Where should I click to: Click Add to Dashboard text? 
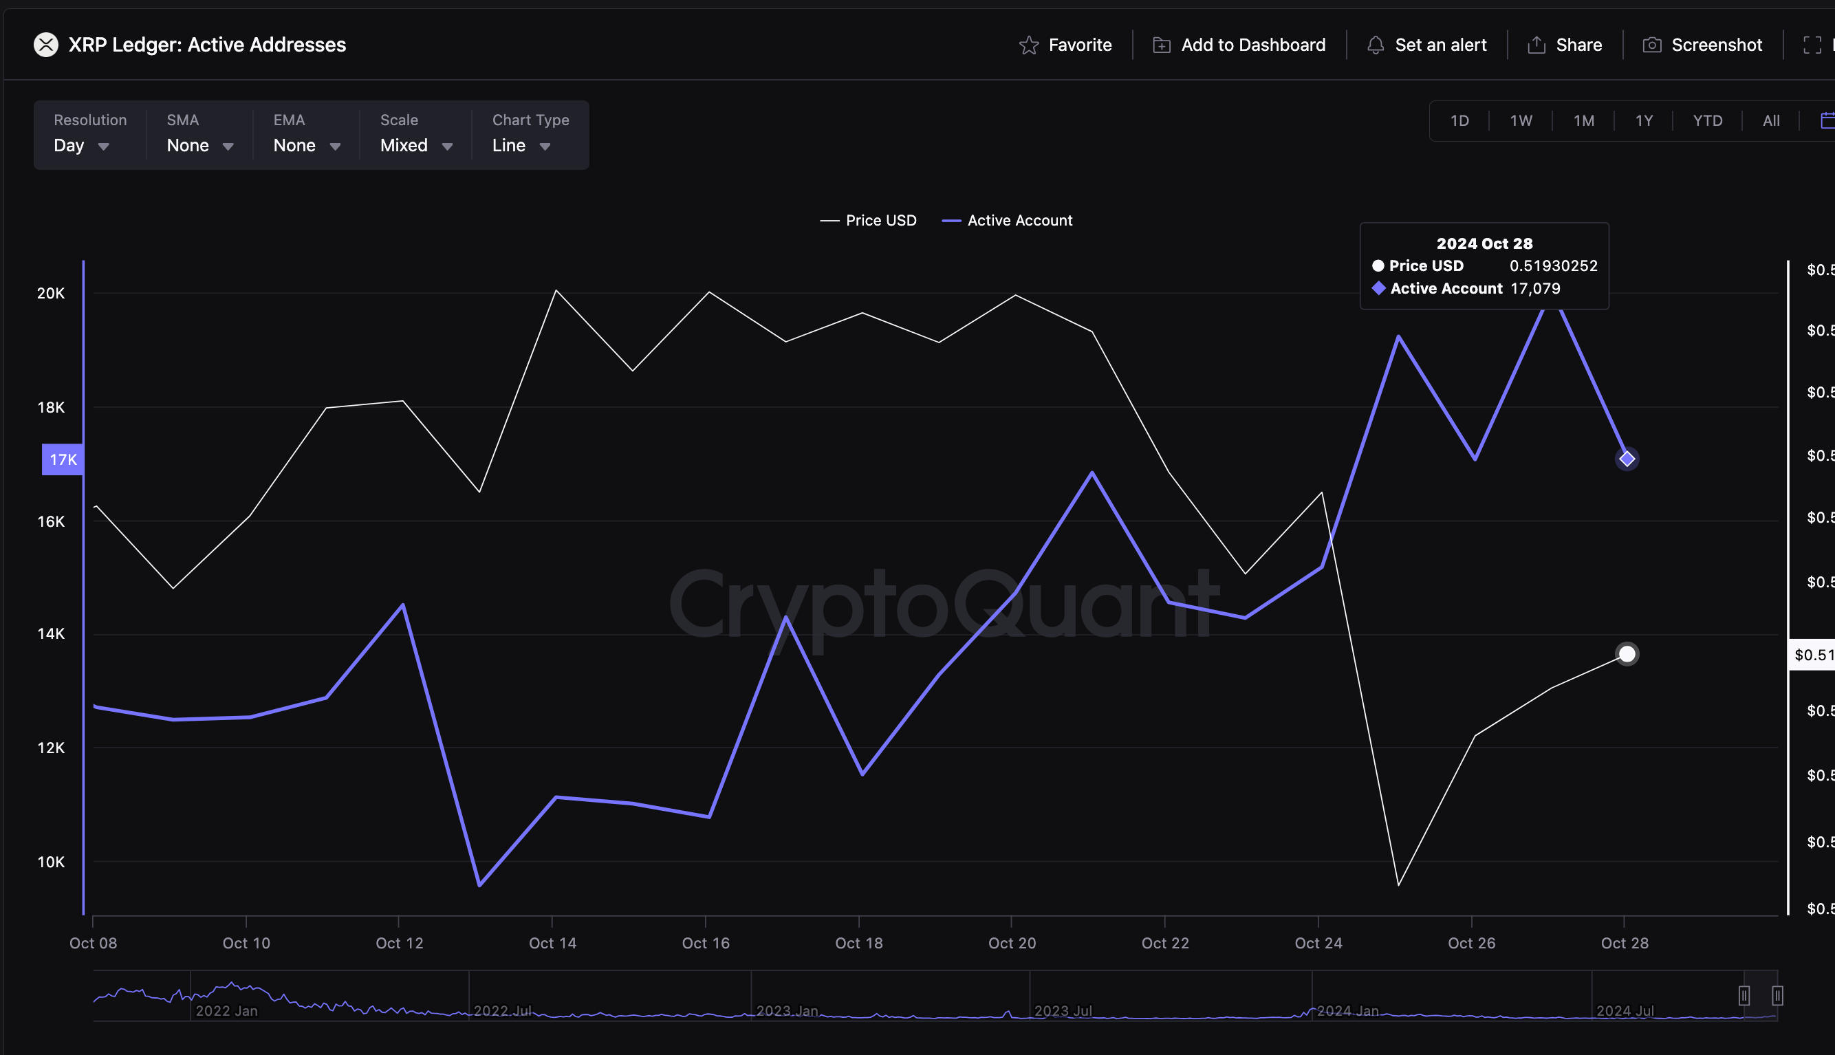[1253, 45]
